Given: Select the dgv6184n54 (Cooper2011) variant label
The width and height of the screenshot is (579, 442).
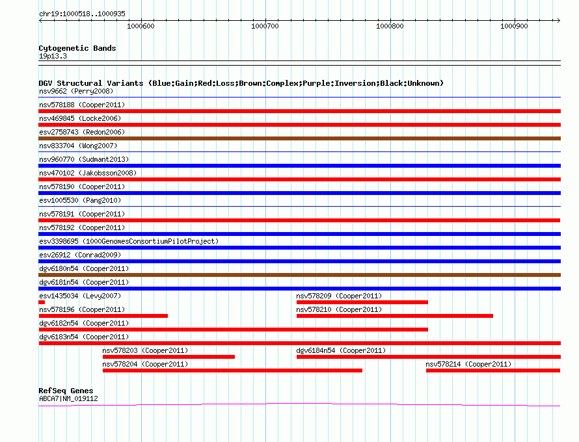Looking at the screenshot, I should (x=341, y=350).
